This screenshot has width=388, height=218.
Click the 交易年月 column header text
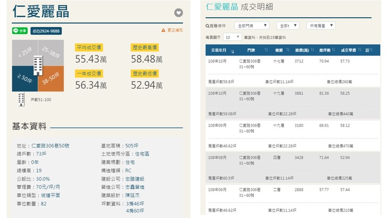point(218,50)
